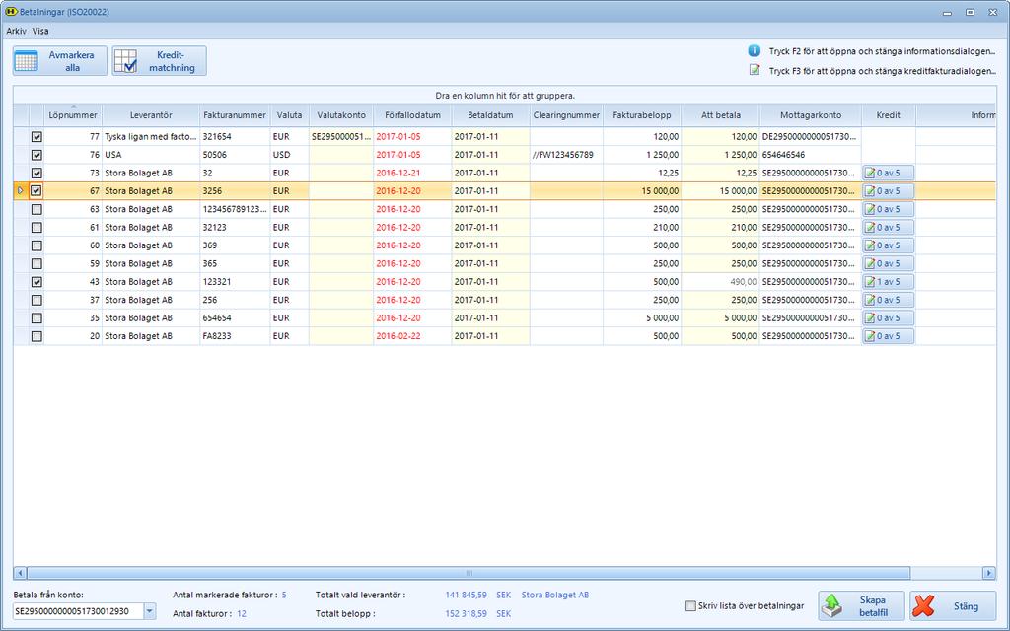Click Mottagarkonto 654646546 cell
Viewport: 1010px width, 631px height.
tap(811, 155)
